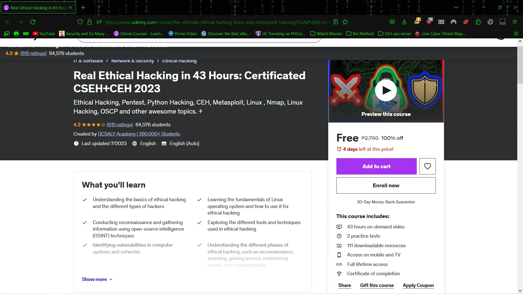
Task: Open the NordVPN mountain extension icon
Action: [x=454, y=22]
